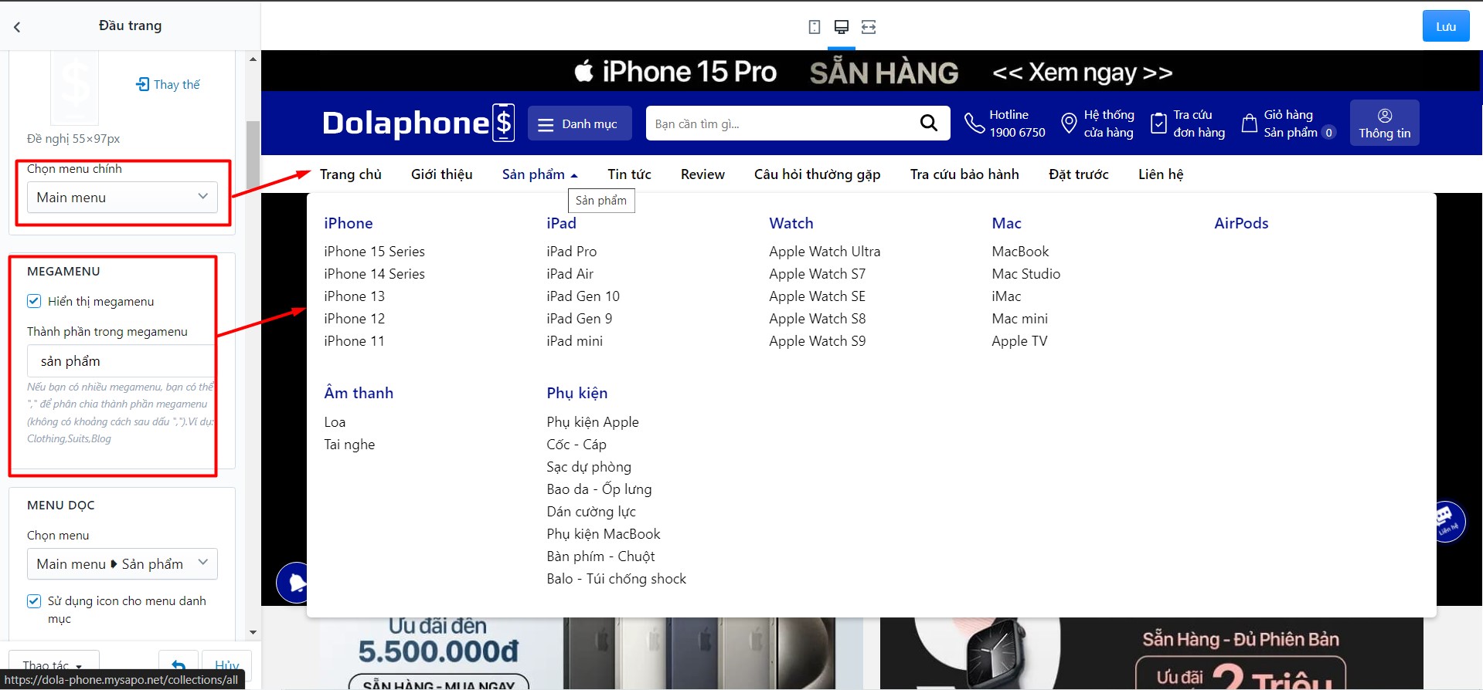1483x690 pixels.
Task: Click the undo arrow button
Action: point(179,665)
